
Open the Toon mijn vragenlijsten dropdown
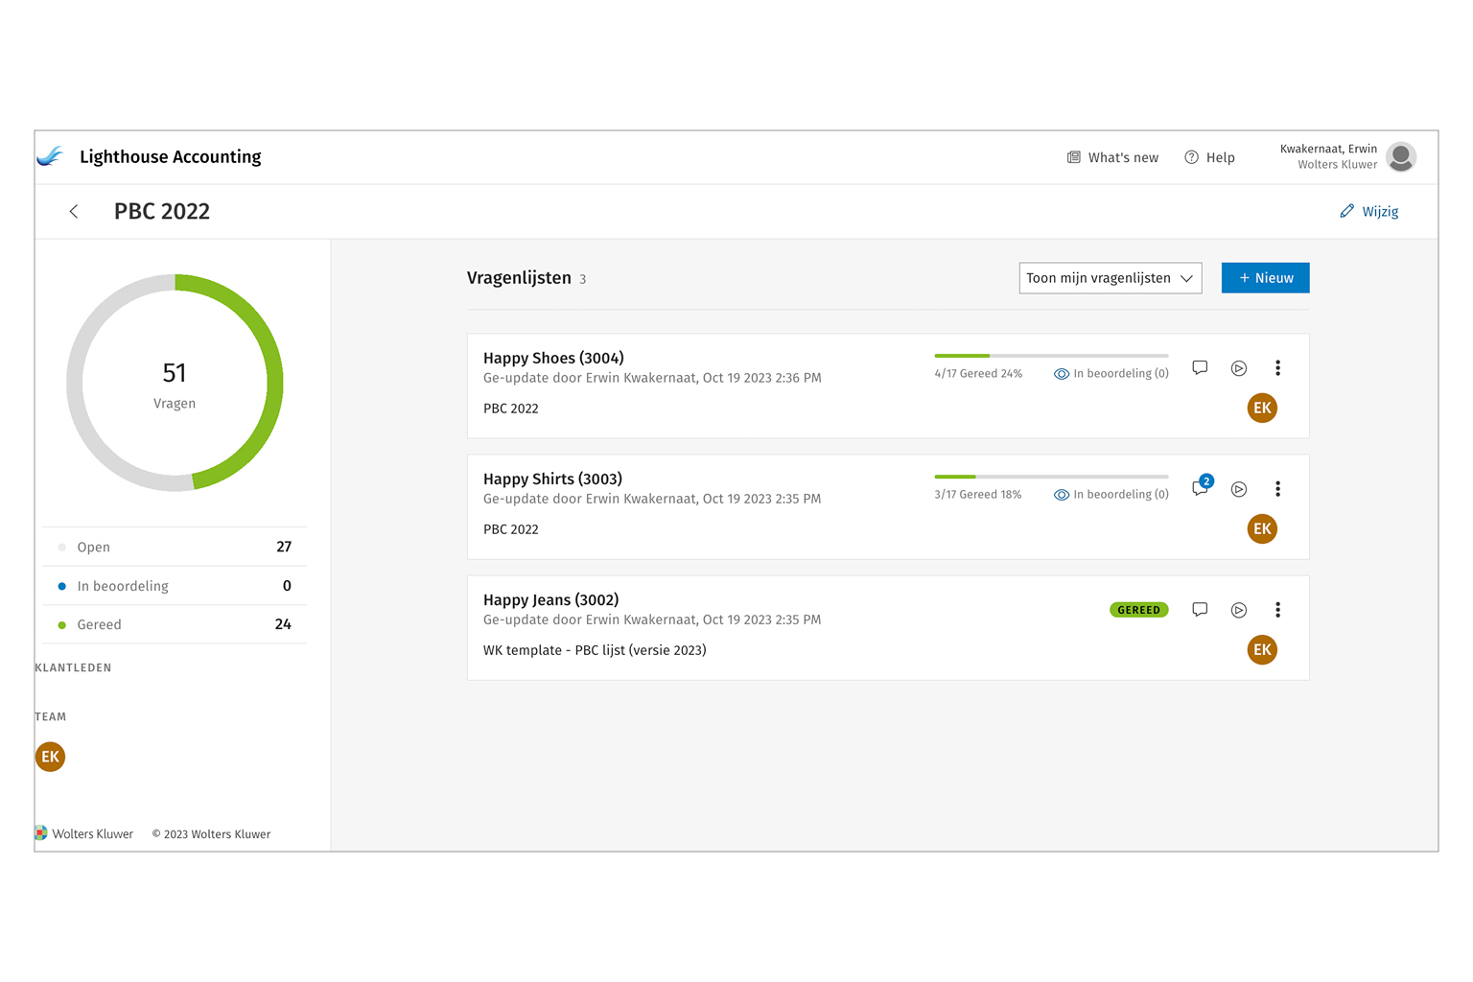[1110, 278]
